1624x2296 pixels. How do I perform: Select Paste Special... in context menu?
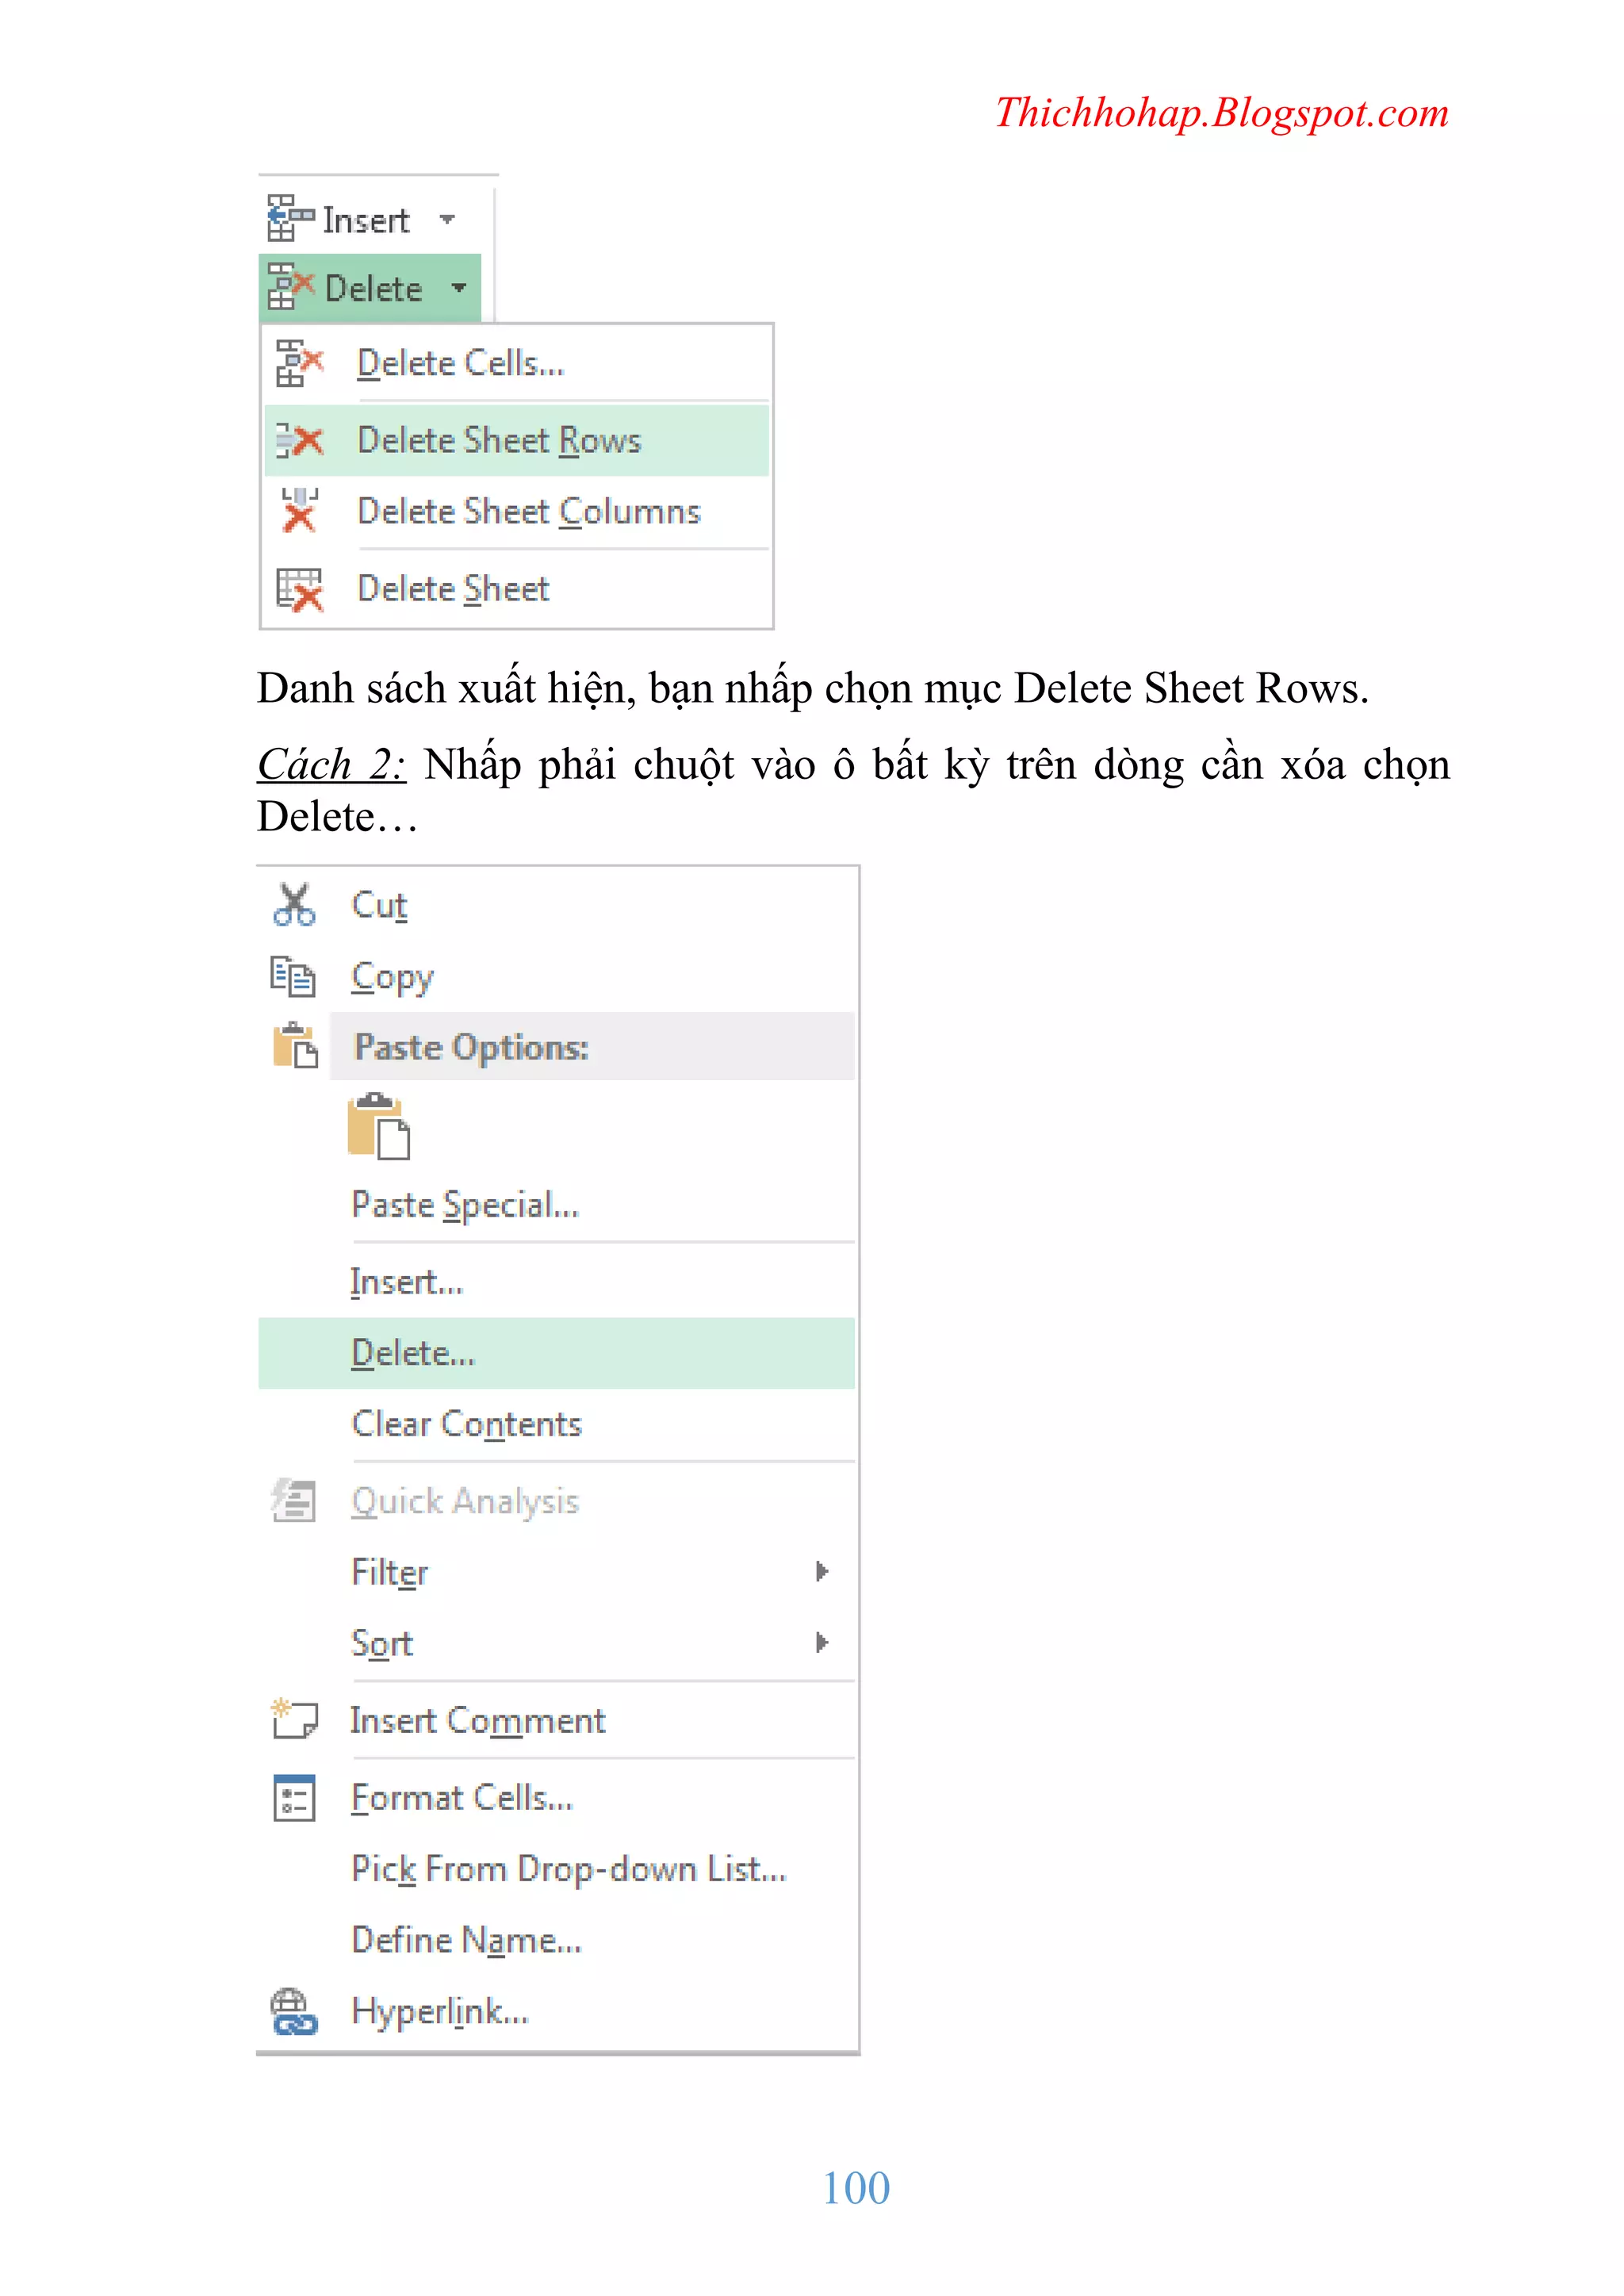point(557,1204)
